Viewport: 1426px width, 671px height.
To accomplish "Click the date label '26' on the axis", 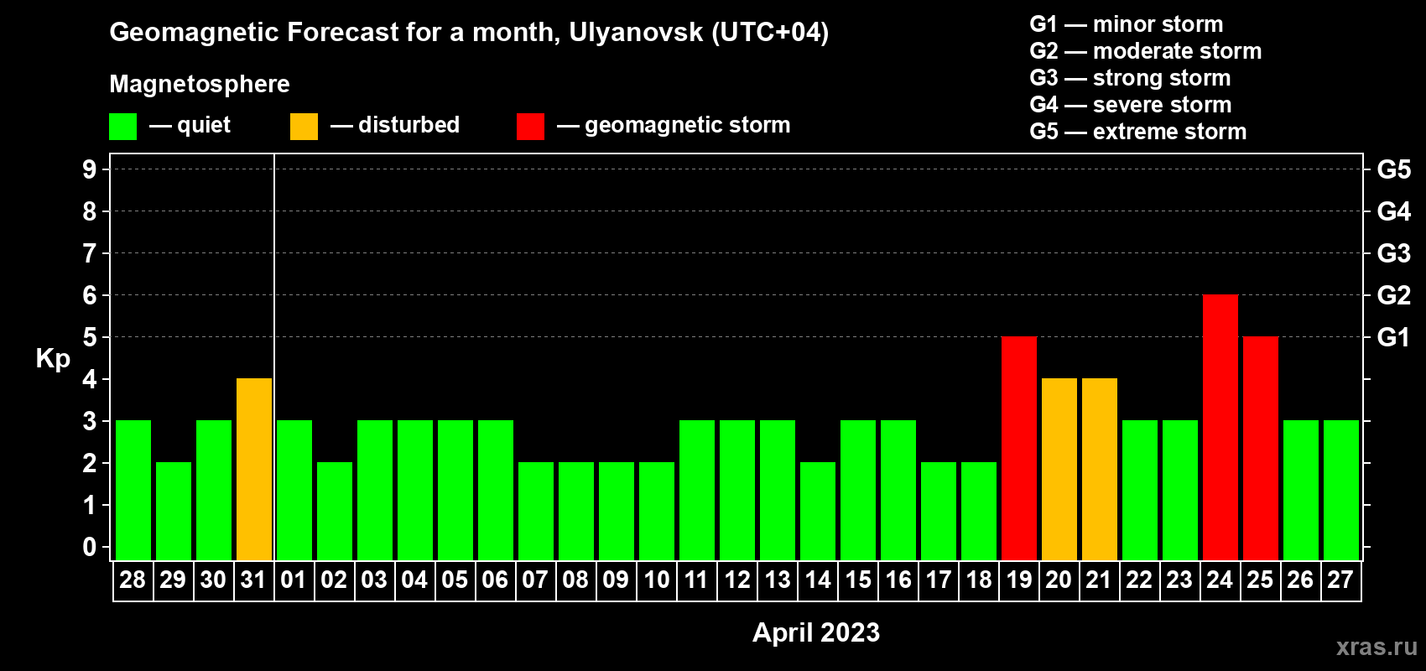I will click(x=1300, y=580).
